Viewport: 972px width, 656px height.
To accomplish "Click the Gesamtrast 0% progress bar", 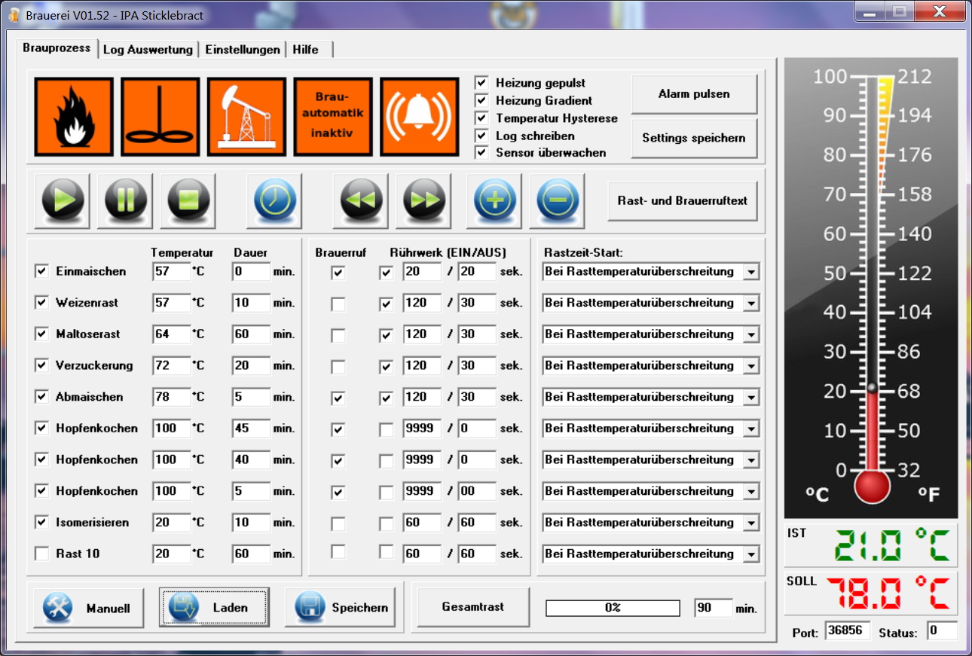I will pos(613,608).
